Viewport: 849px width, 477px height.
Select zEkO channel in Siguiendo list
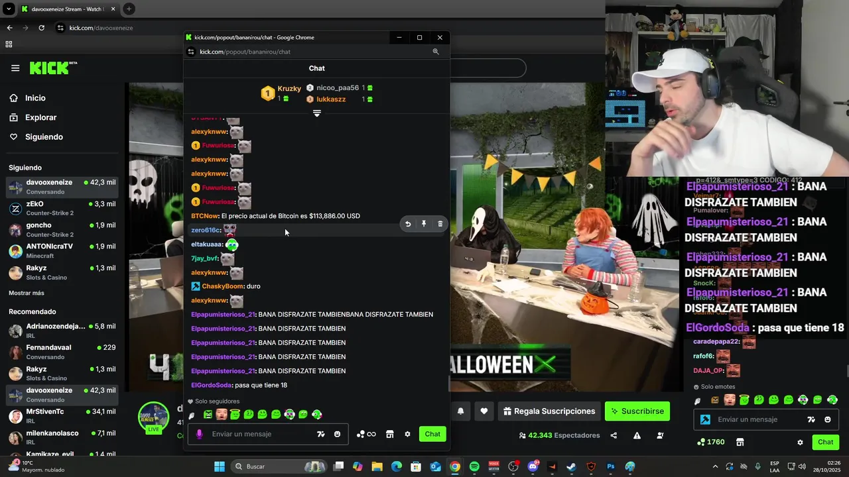[62, 208]
